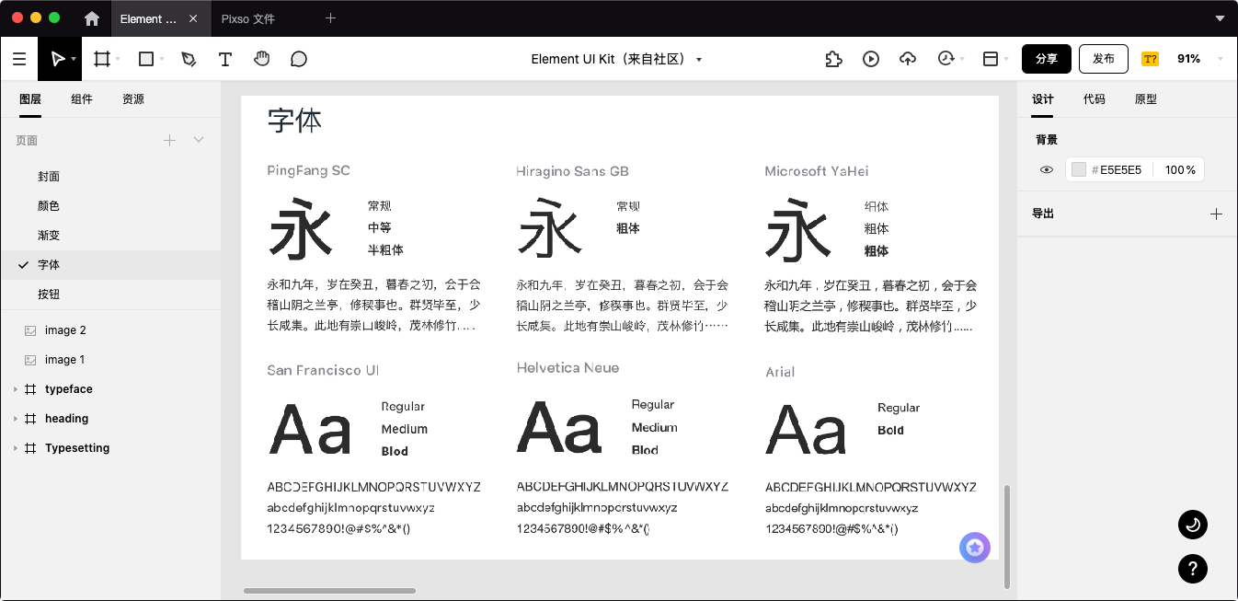Open the zoom level dropdown arrow

(1221, 59)
